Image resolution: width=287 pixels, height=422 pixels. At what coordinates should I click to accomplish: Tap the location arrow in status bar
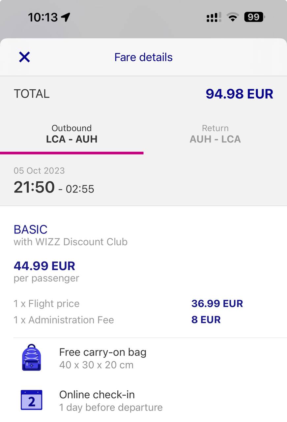tap(66, 17)
